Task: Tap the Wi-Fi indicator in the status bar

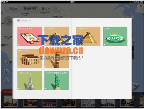Action: coord(7,2)
